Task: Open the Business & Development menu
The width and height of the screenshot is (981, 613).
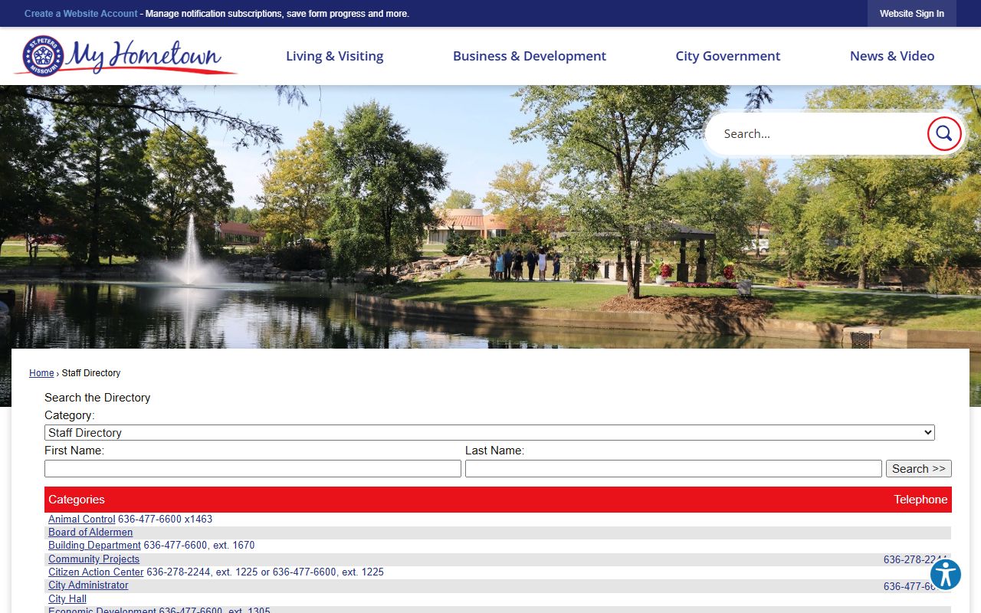Action: 529,56
